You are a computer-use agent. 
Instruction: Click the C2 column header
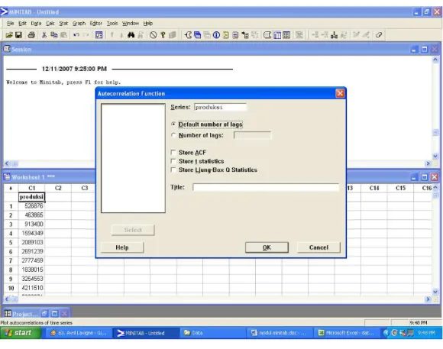58,188
